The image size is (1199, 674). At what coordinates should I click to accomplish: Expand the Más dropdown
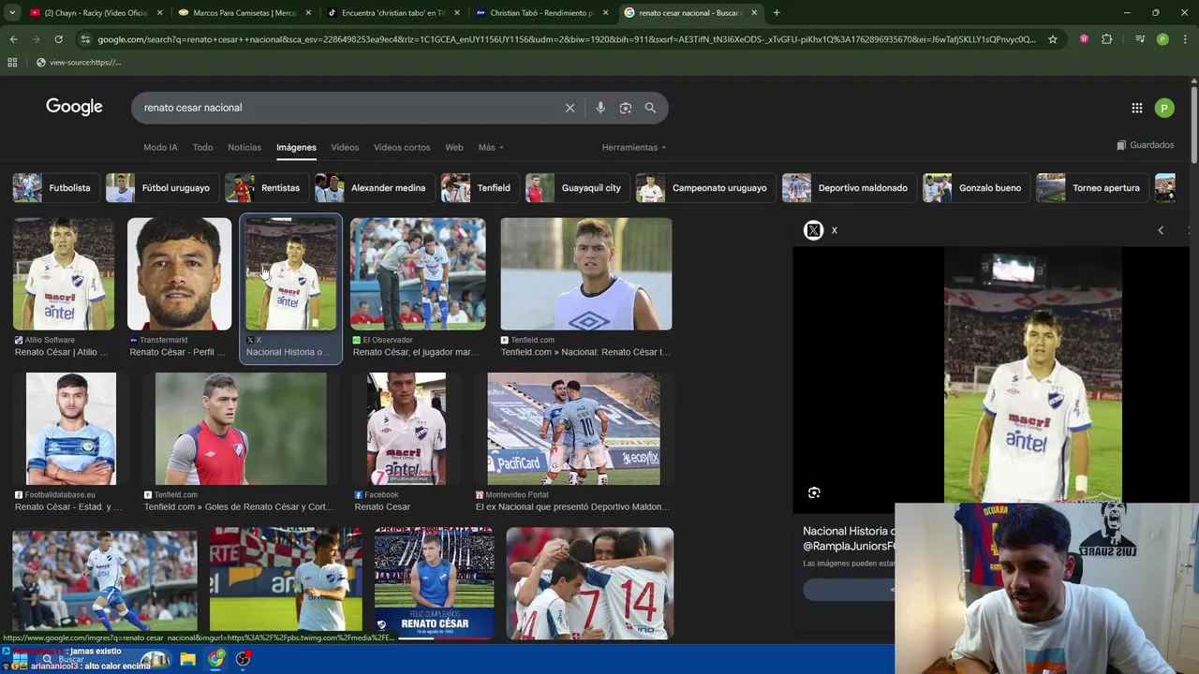click(x=491, y=147)
